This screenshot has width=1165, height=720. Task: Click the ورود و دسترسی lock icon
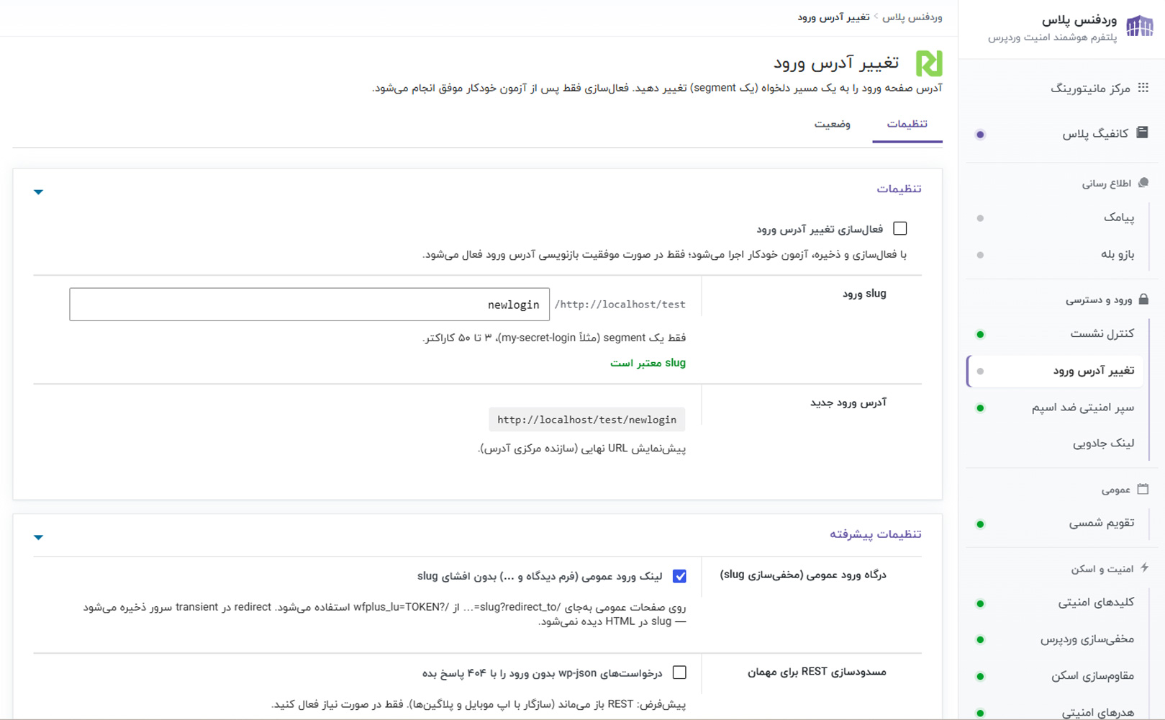tap(1143, 299)
